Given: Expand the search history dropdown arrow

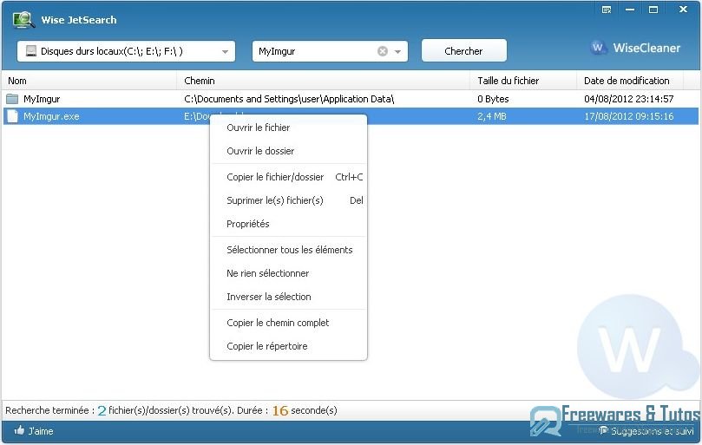Looking at the screenshot, I should point(397,52).
